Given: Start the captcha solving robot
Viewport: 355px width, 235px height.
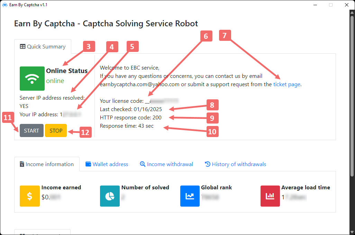Looking at the screenshot, I should pyautogui.click(x=31, y=130).
